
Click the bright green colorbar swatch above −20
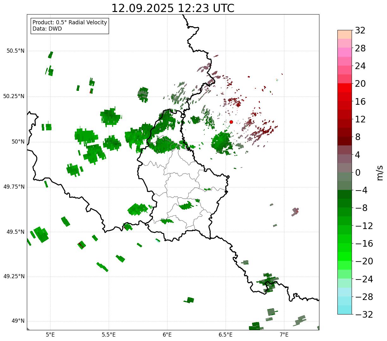point(345,256)
